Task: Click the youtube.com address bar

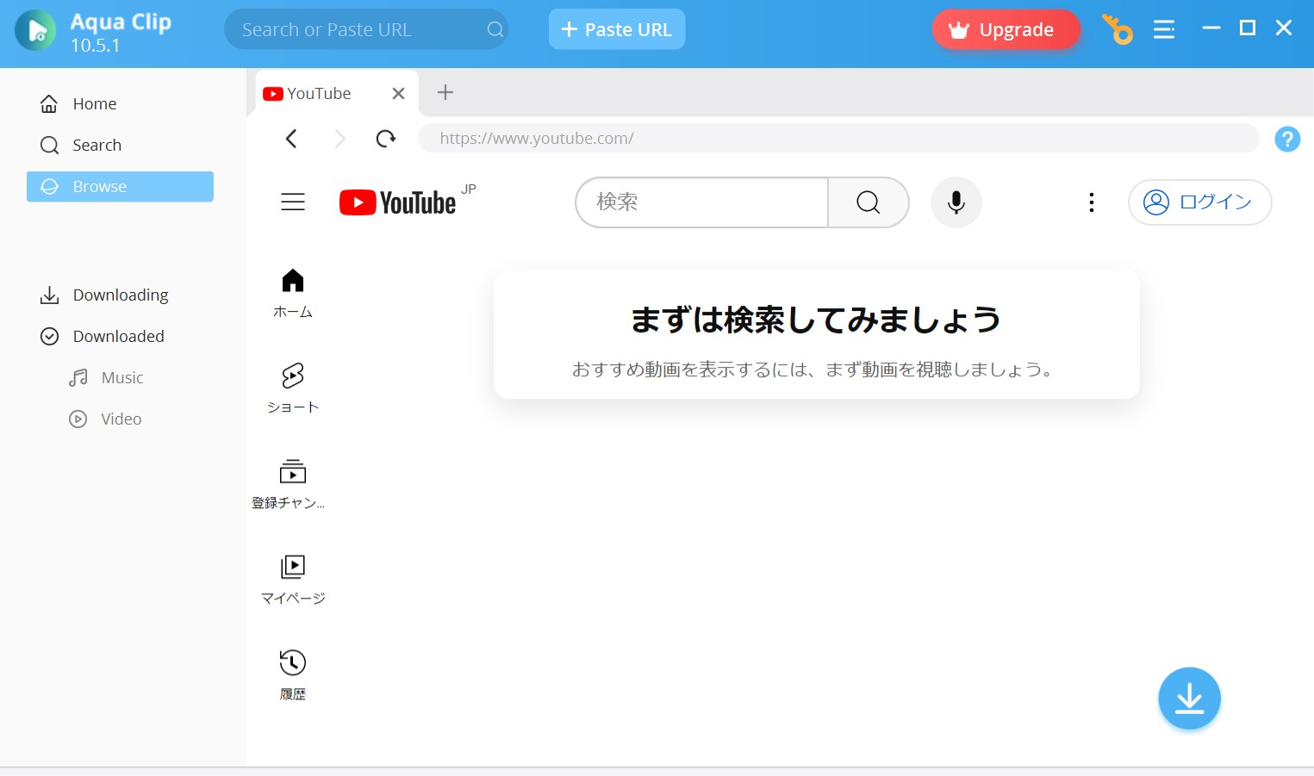Action: [x=838, y=138]
